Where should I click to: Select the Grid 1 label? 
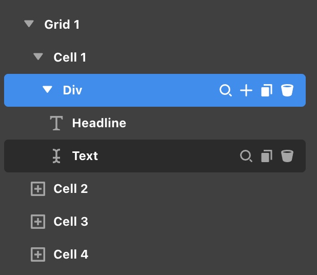point(62,25)
